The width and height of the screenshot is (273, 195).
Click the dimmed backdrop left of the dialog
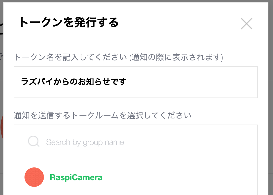(x=2, y=97)
